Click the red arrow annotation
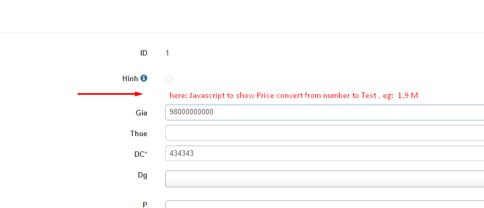 (x=110, y=94)
